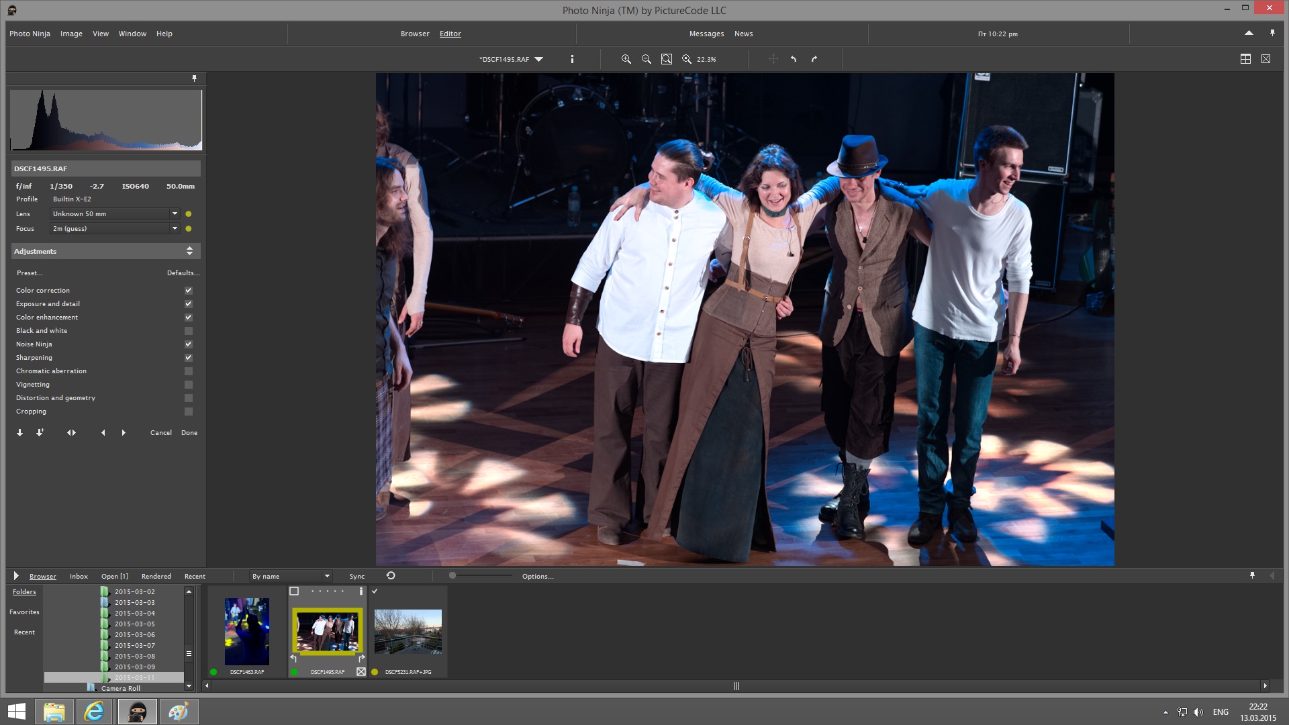Click the Cancel button
1289x725 pixels.
(x=160, y=433)
